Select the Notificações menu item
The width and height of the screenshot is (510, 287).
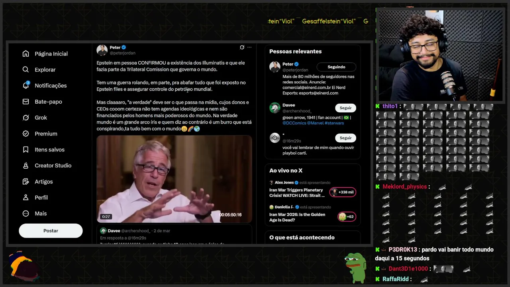(x=51, y=86)
